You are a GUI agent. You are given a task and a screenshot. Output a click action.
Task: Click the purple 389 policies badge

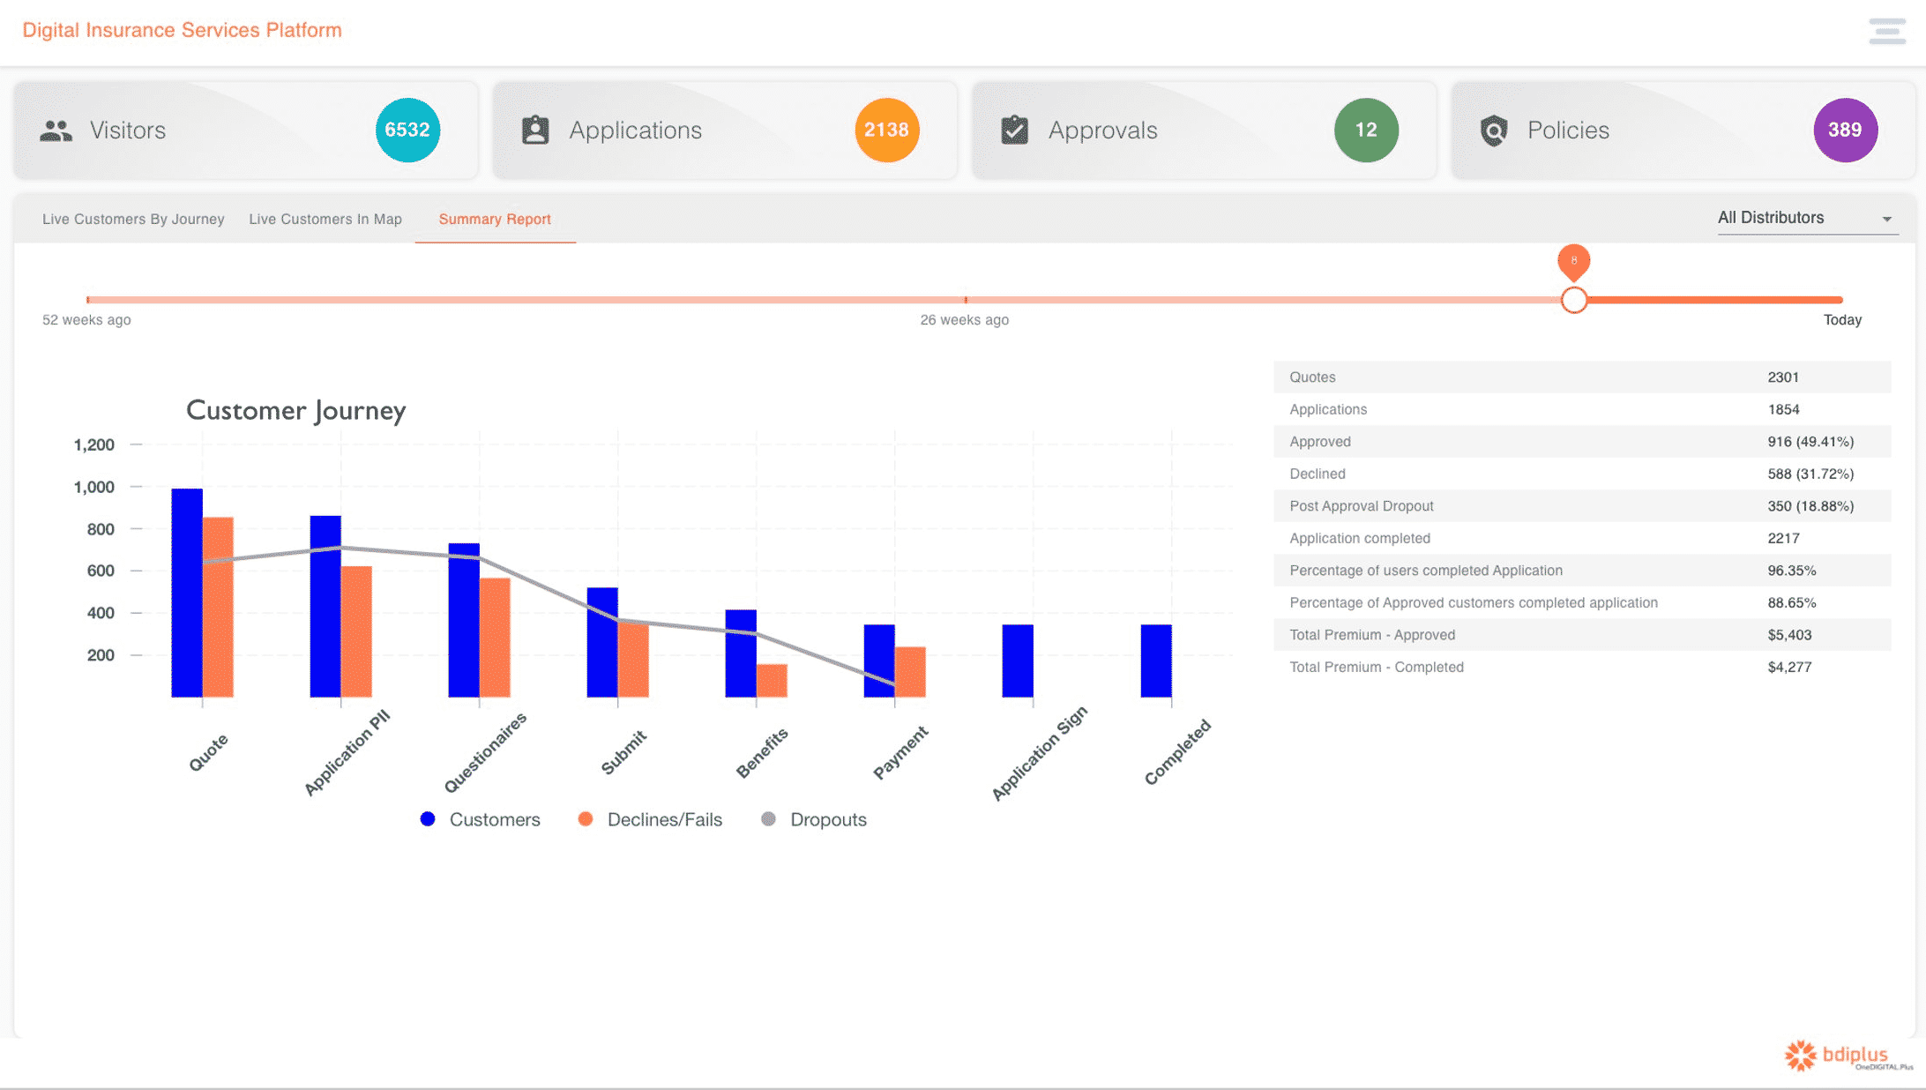1845,131
